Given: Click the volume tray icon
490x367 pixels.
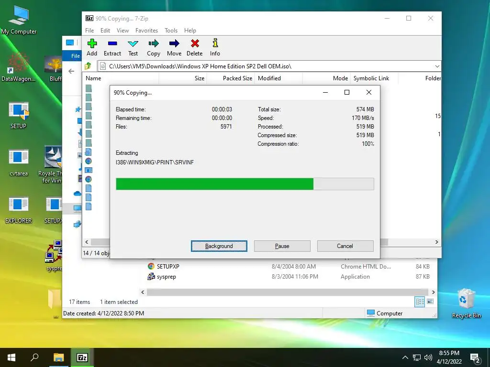Looking at the screenshot, I should click(x=428, y=357).
